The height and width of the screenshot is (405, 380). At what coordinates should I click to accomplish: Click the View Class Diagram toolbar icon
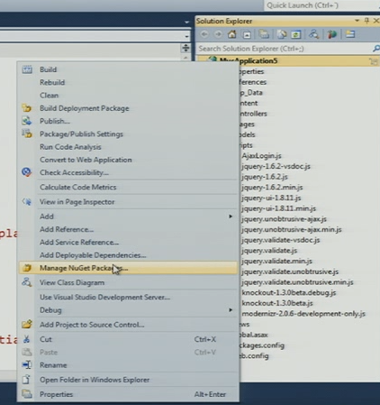click(313, 34)
